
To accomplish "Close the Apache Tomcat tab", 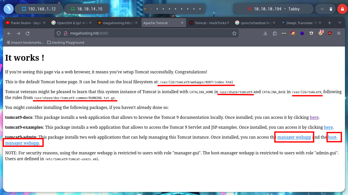I will (x=182, y=23).
